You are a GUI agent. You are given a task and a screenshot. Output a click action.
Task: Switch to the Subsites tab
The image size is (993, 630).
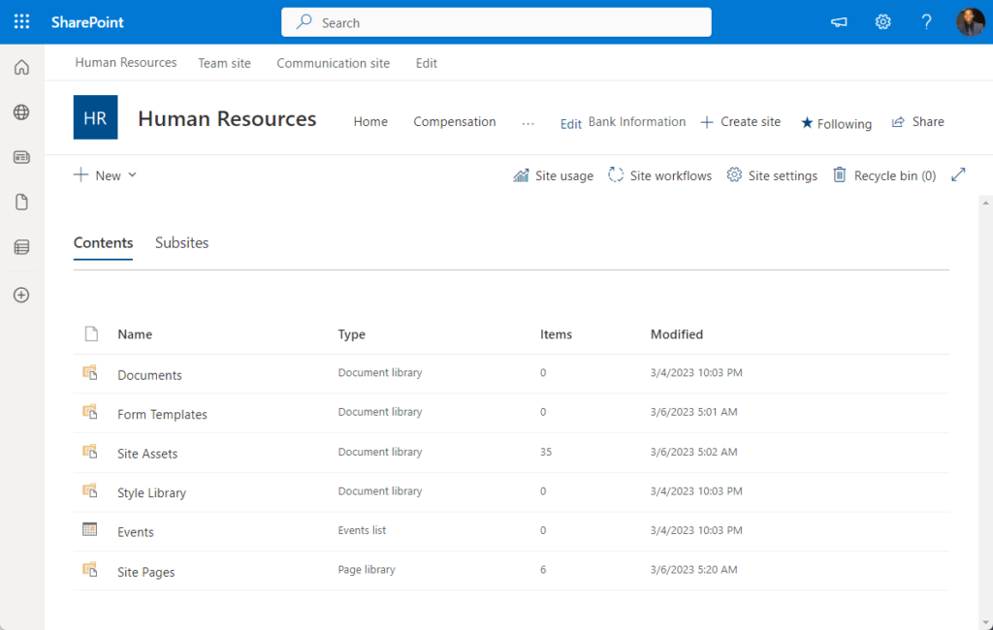[181, 242]
